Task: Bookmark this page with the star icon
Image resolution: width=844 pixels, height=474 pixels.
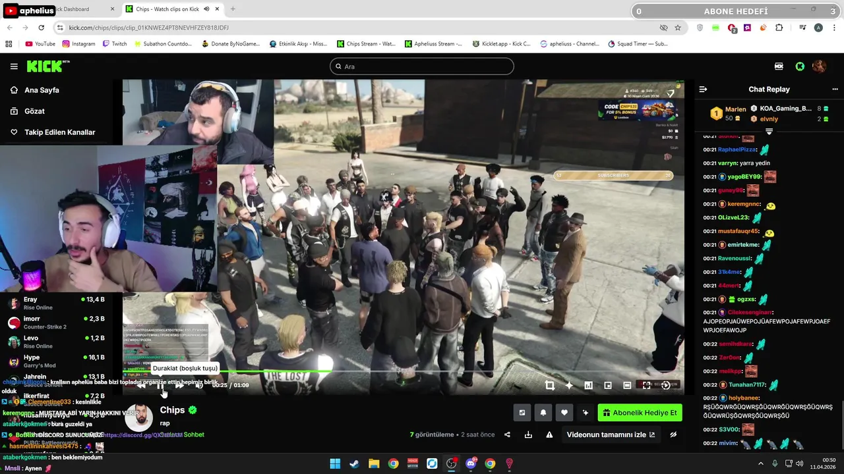Action: [x=678, y=28]
